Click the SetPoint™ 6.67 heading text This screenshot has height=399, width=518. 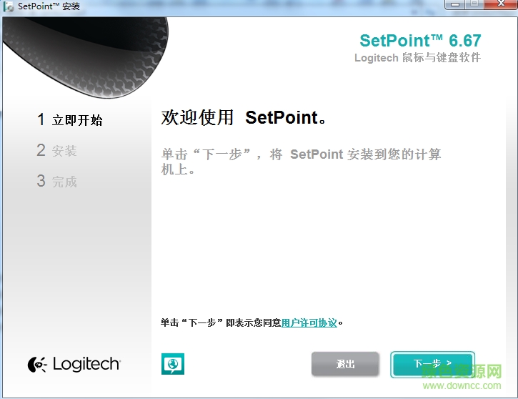pos(420,40)
